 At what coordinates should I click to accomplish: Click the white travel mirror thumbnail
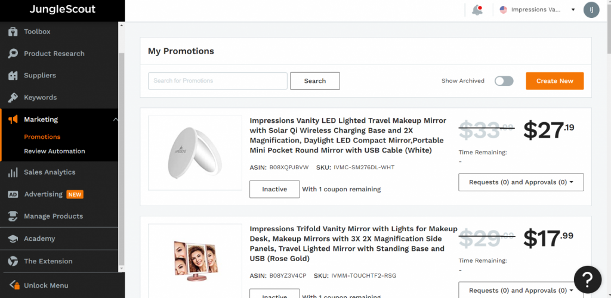[x=195, y=153]
